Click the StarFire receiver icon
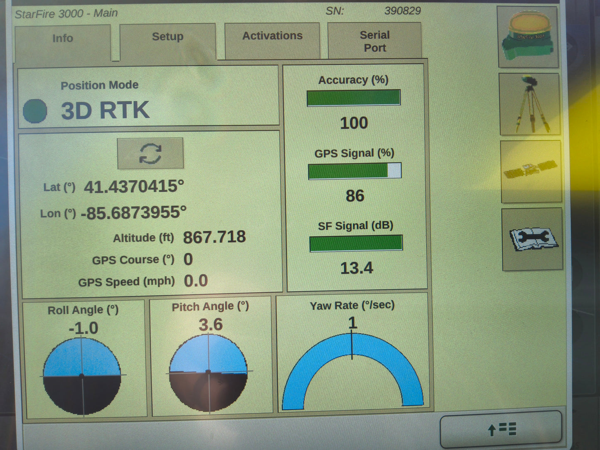This screenshot has height=450, width=600. tap(528, 37)
